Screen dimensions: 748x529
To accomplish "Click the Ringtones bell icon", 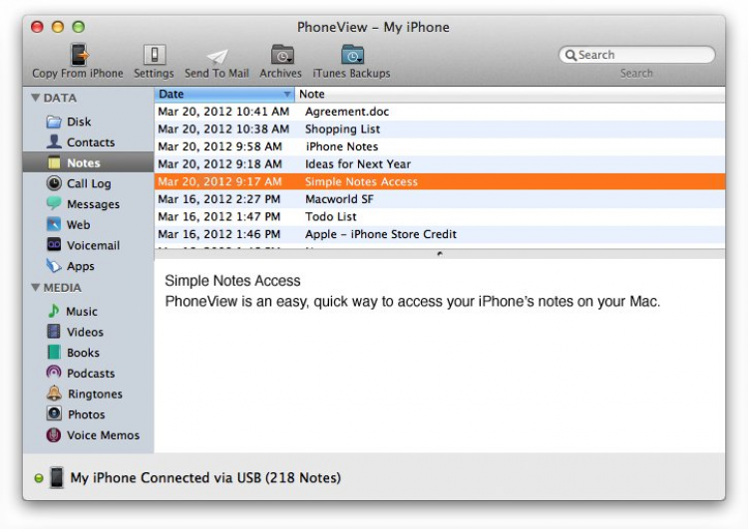I will (x=54, y=394).
